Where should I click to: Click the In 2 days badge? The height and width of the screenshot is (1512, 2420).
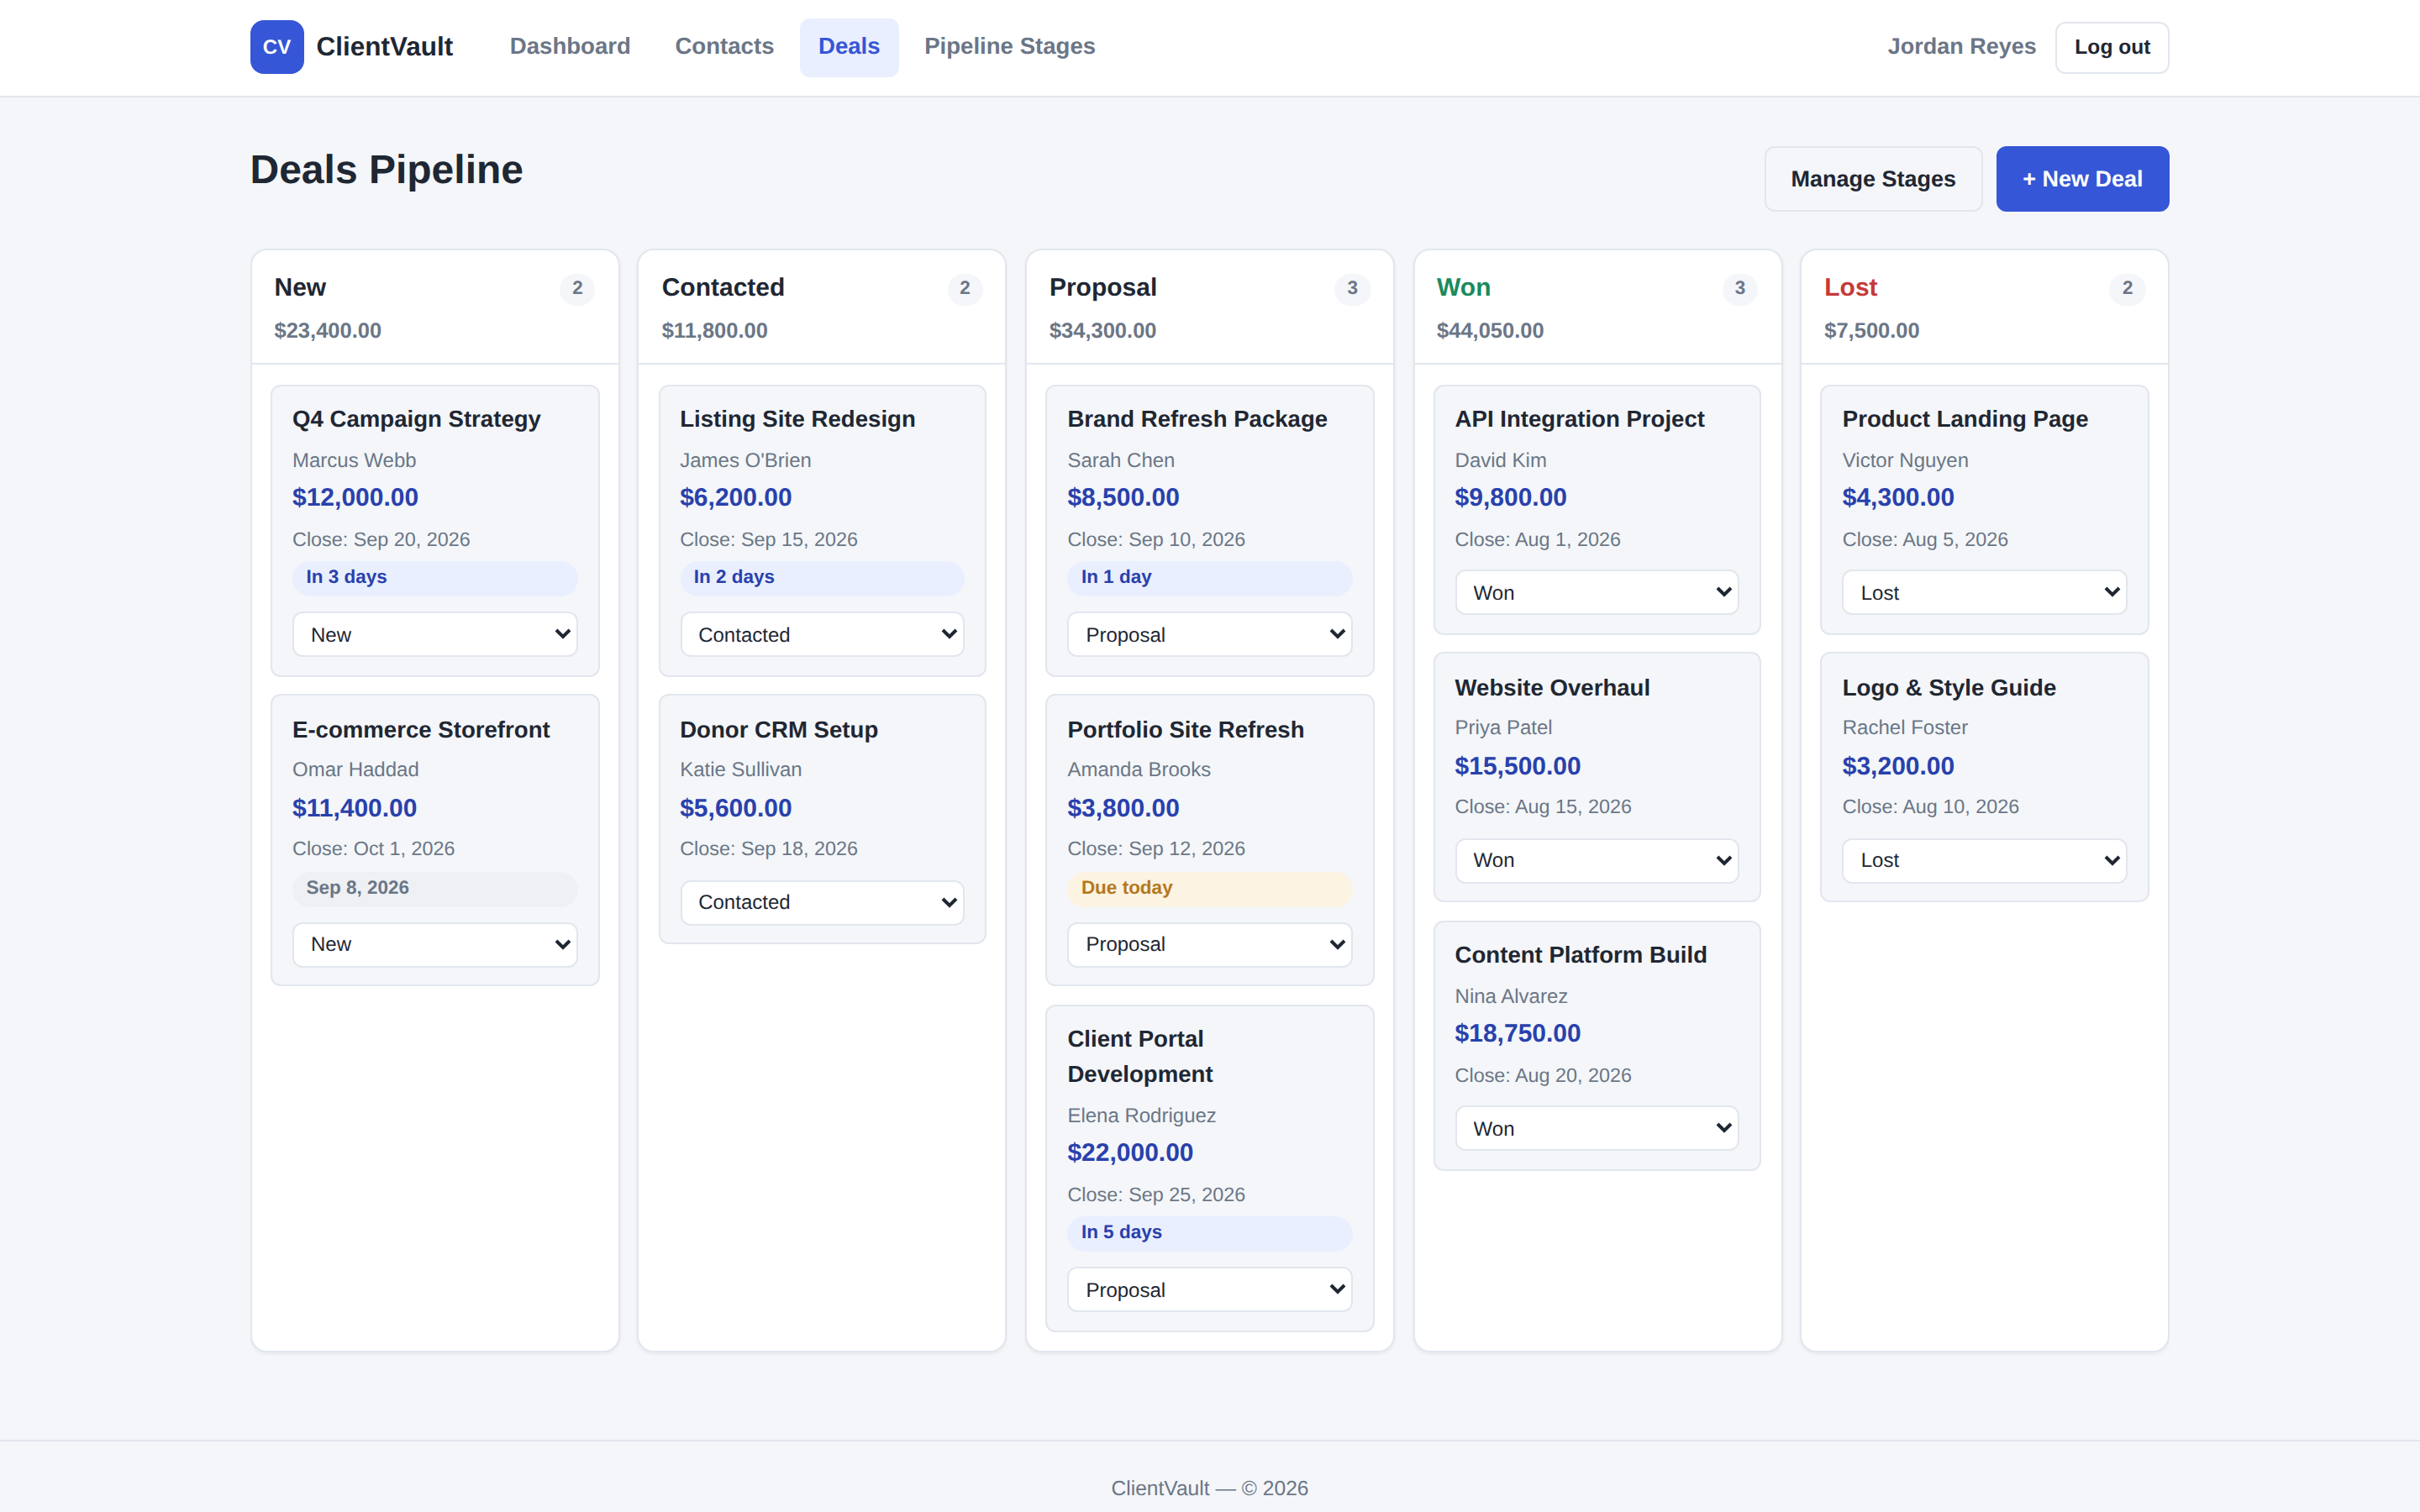[822, 577]
